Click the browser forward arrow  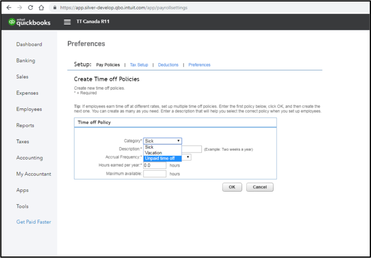(20, 8)
